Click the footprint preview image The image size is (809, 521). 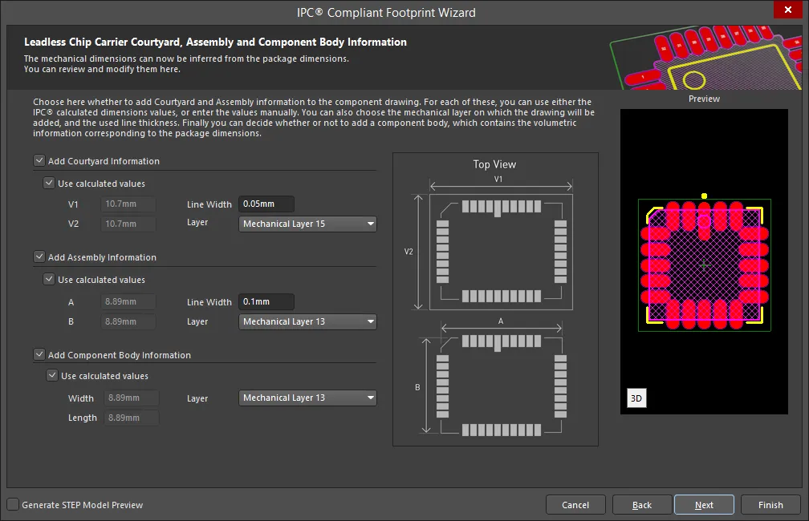705,261
